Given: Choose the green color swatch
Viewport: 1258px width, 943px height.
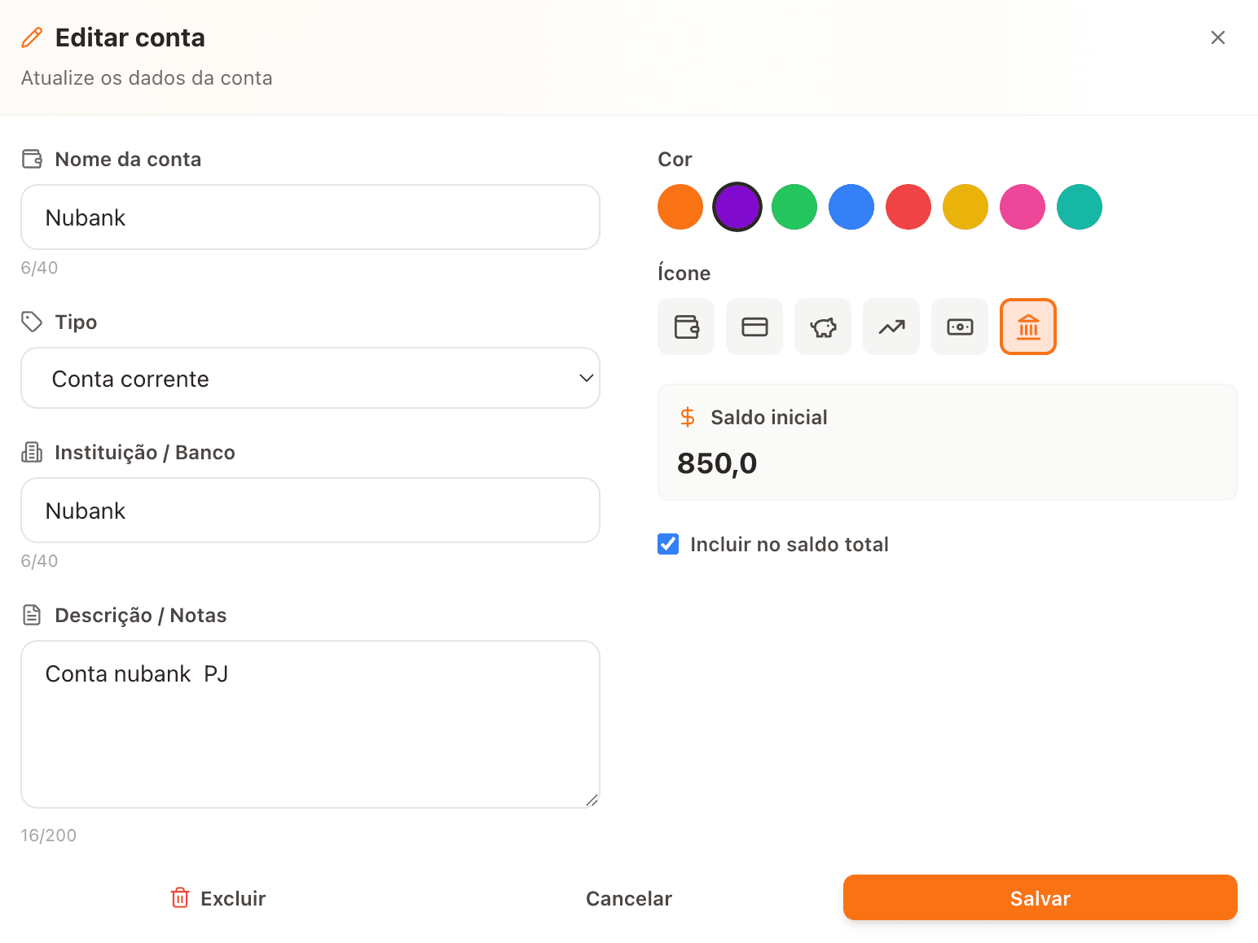Looking at the screenshot, I should click(x=794, y=207).
